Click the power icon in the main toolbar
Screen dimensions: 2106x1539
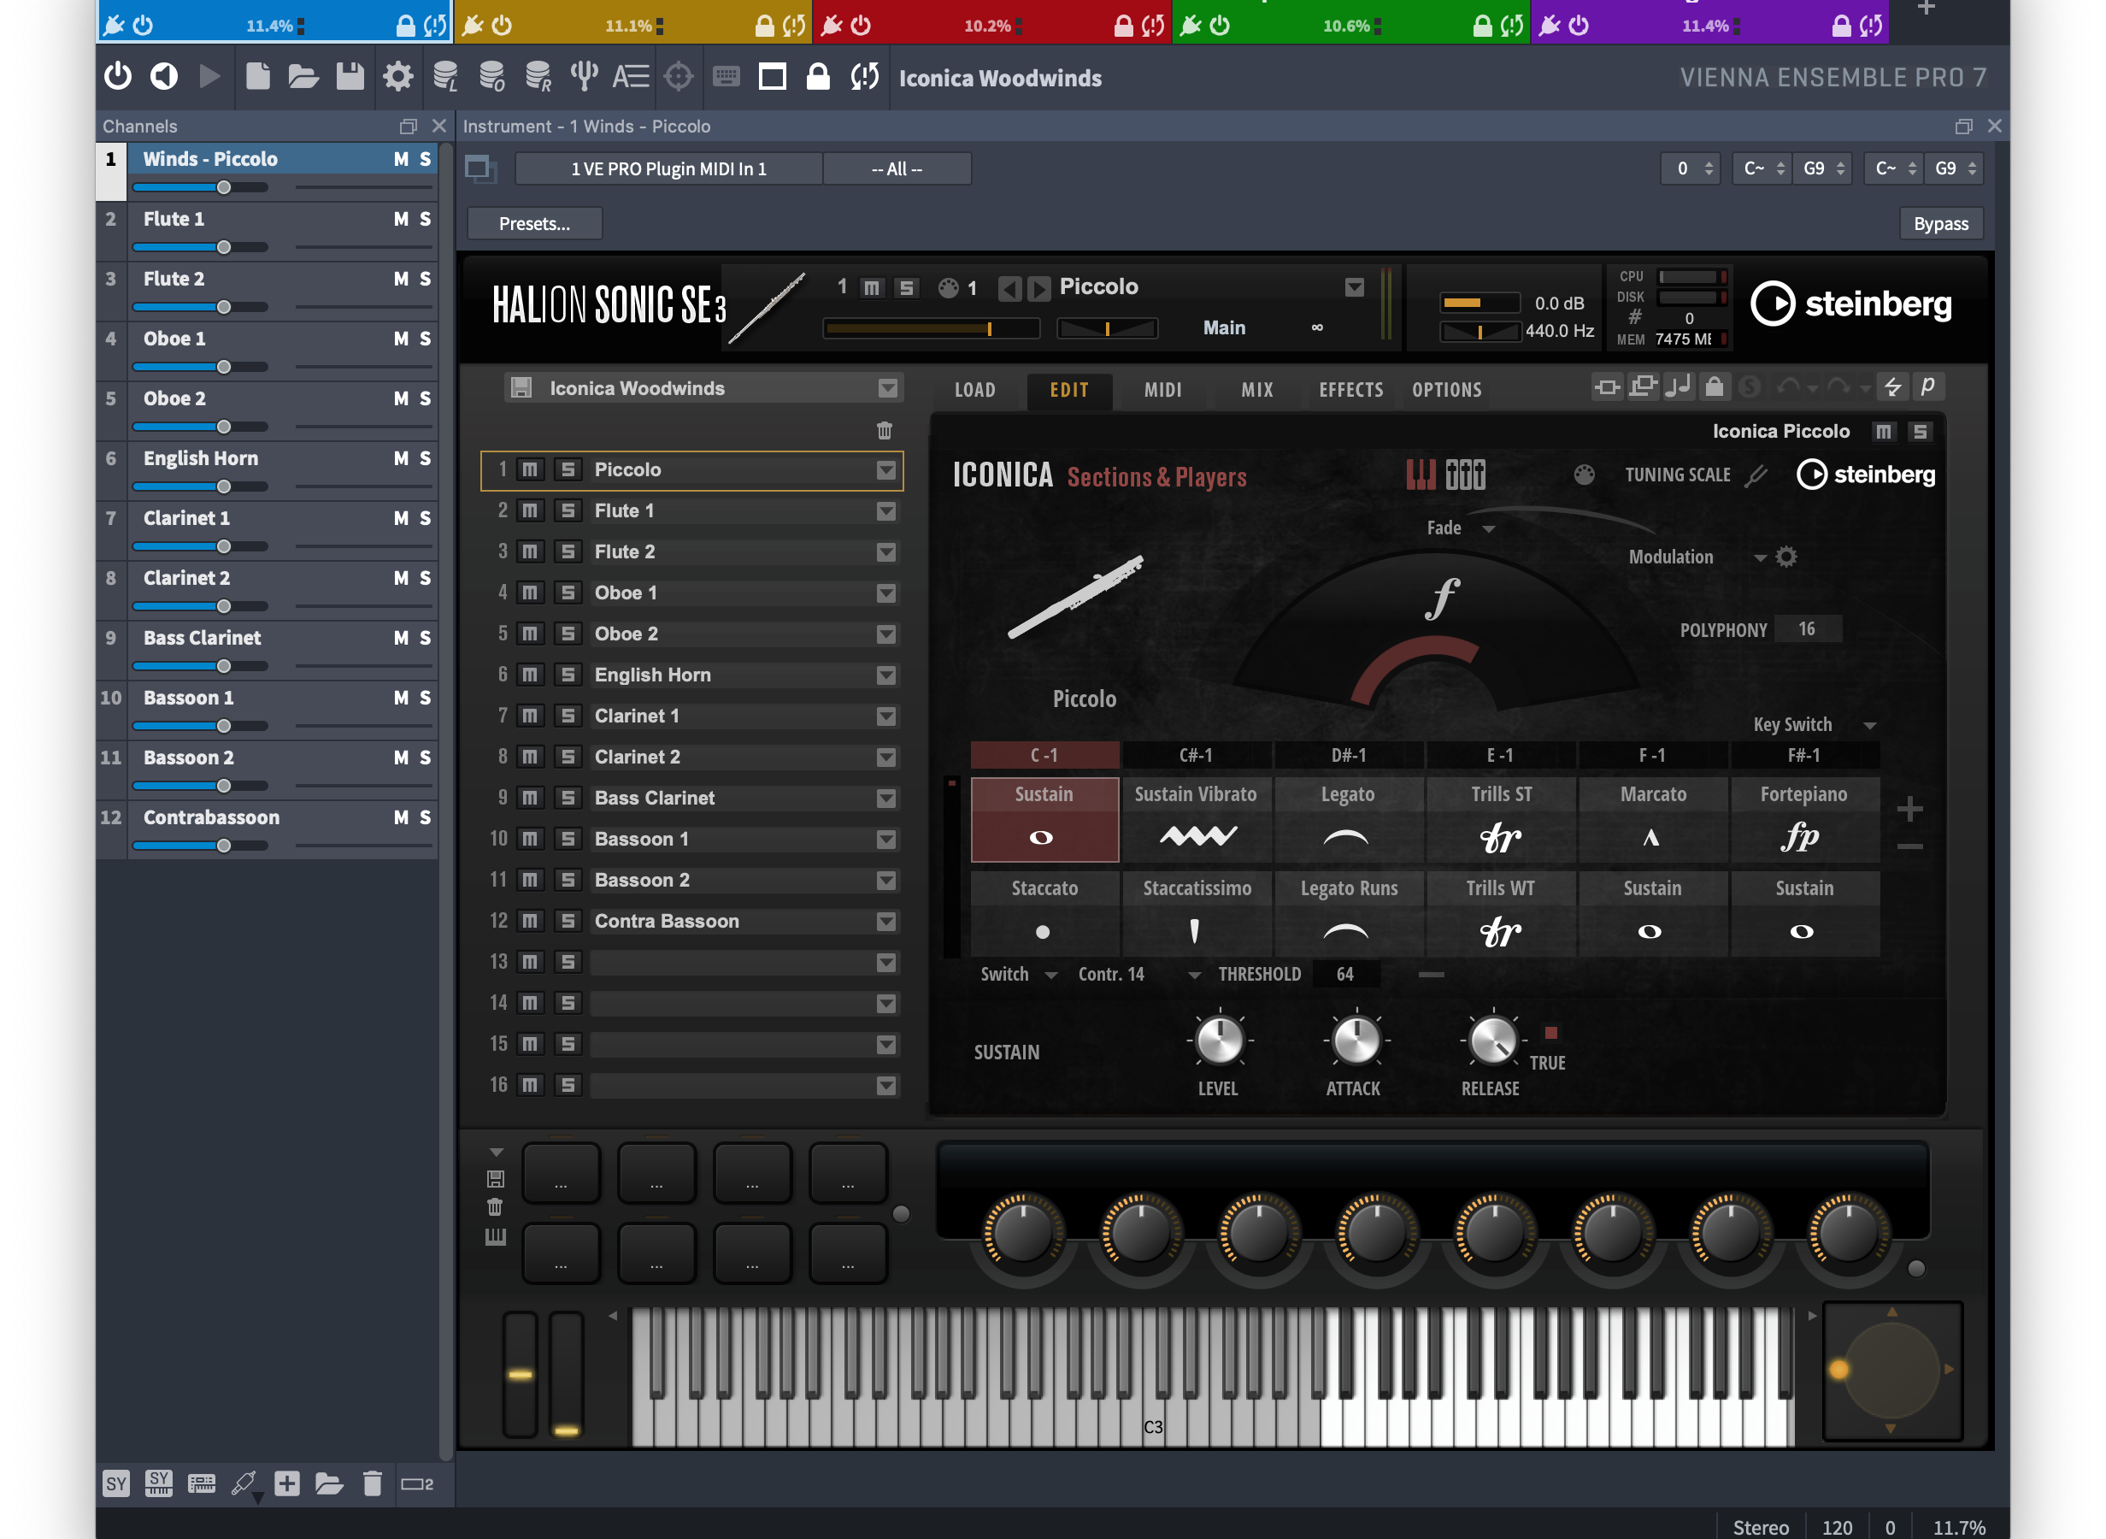click(118, 76)
